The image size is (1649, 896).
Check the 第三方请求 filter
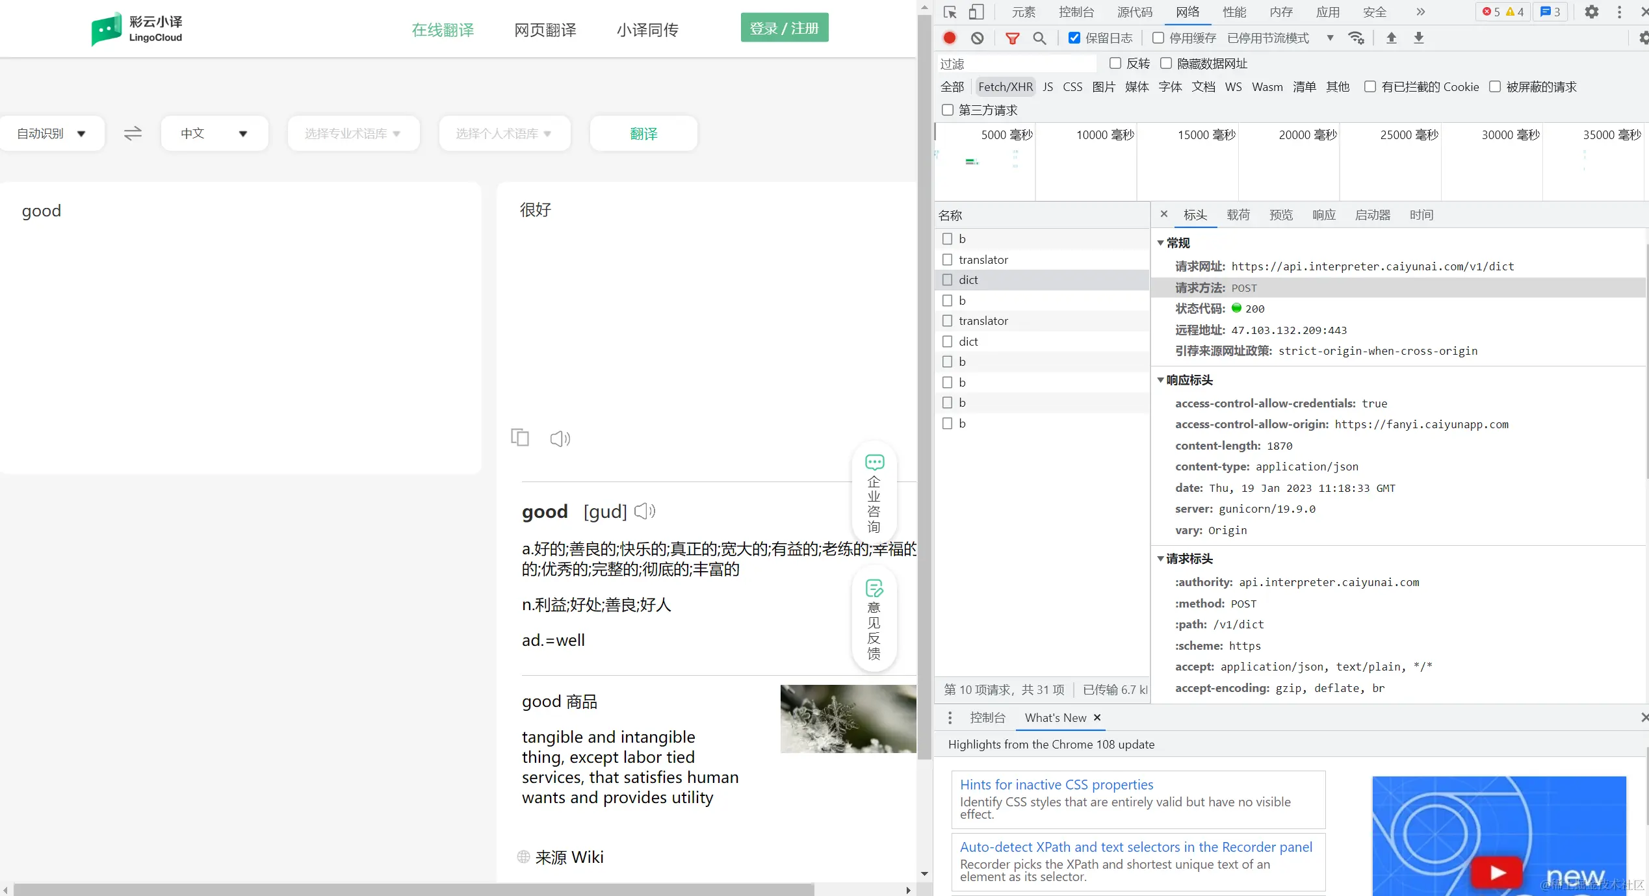click(947, 110)
